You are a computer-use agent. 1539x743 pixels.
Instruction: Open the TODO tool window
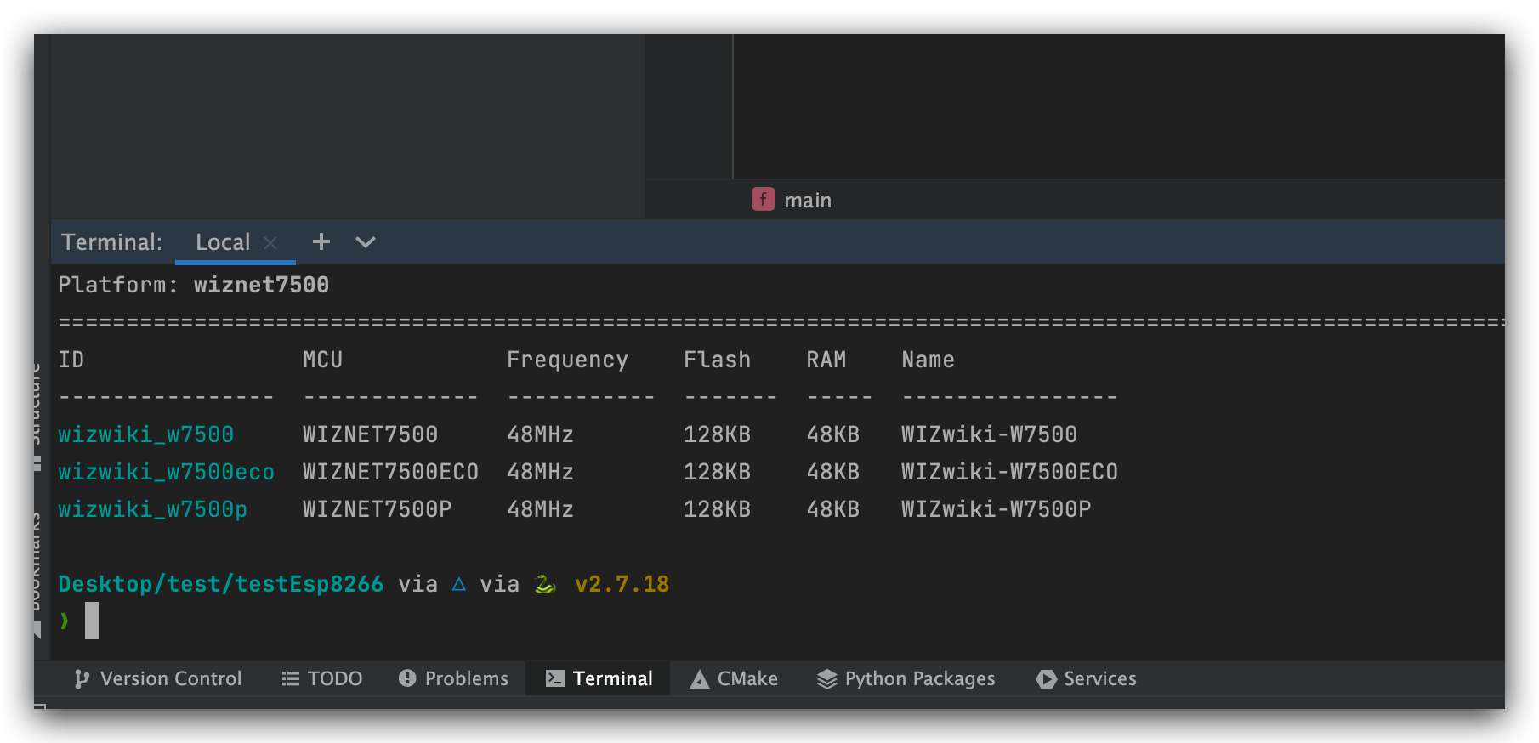pyautogui.click(x=322, y=678)
